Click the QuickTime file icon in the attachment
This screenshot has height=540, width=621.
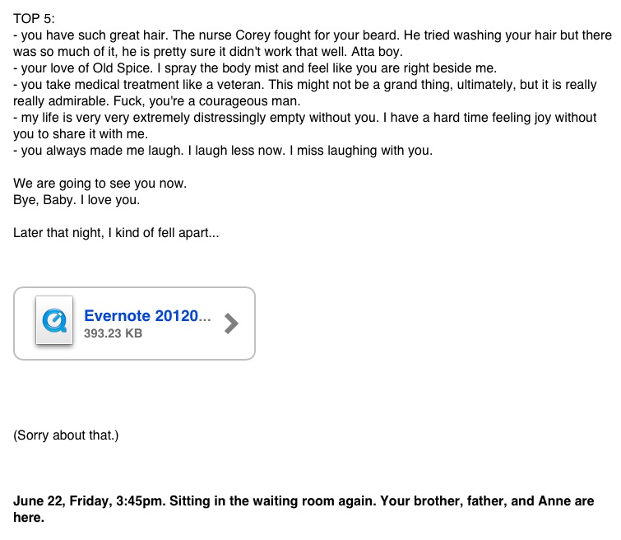click(x=55, y=320)
